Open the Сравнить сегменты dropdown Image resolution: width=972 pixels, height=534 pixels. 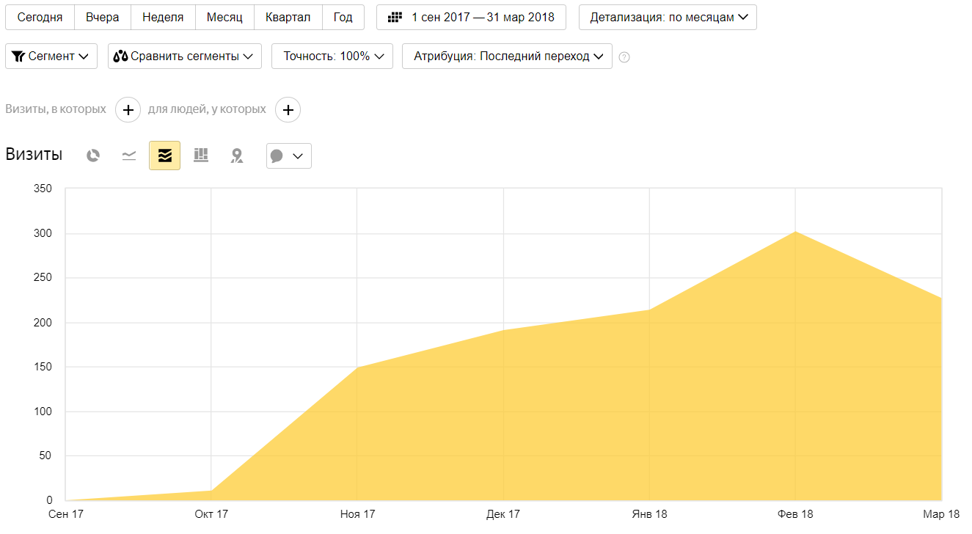click(185, 56)
